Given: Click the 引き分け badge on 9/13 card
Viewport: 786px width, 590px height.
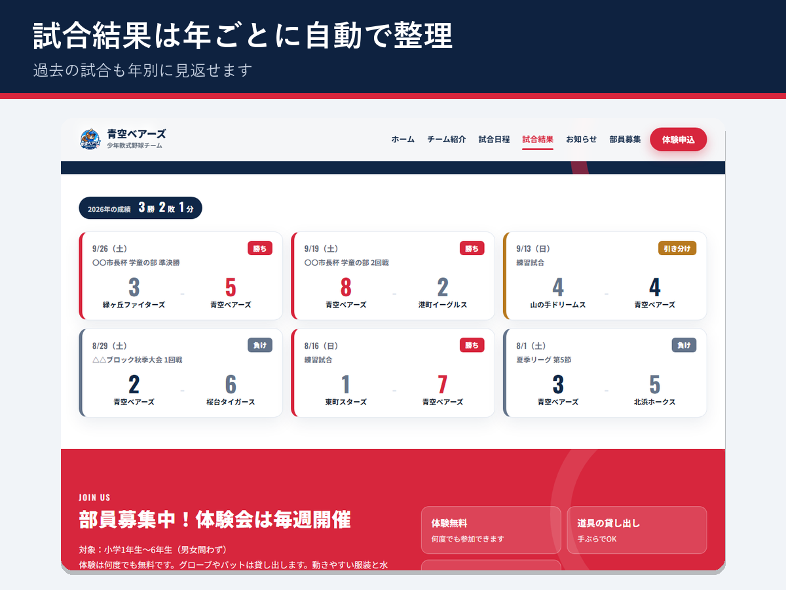Looking at the screenshot, I should coord(677,248).
